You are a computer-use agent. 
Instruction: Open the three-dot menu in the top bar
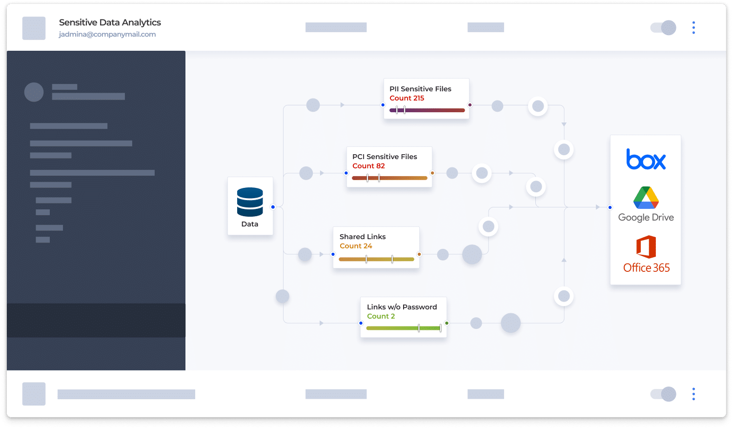point(693,28)
